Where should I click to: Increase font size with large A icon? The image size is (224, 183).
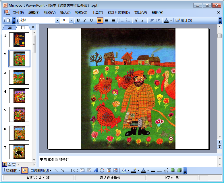click(x=136, y=20)
